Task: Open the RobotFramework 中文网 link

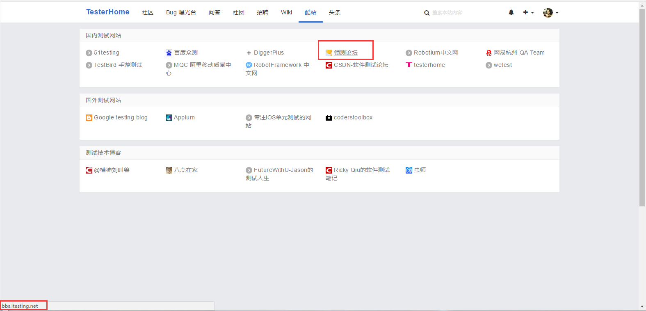Action: pyautogui.click(x=278, y=69)
